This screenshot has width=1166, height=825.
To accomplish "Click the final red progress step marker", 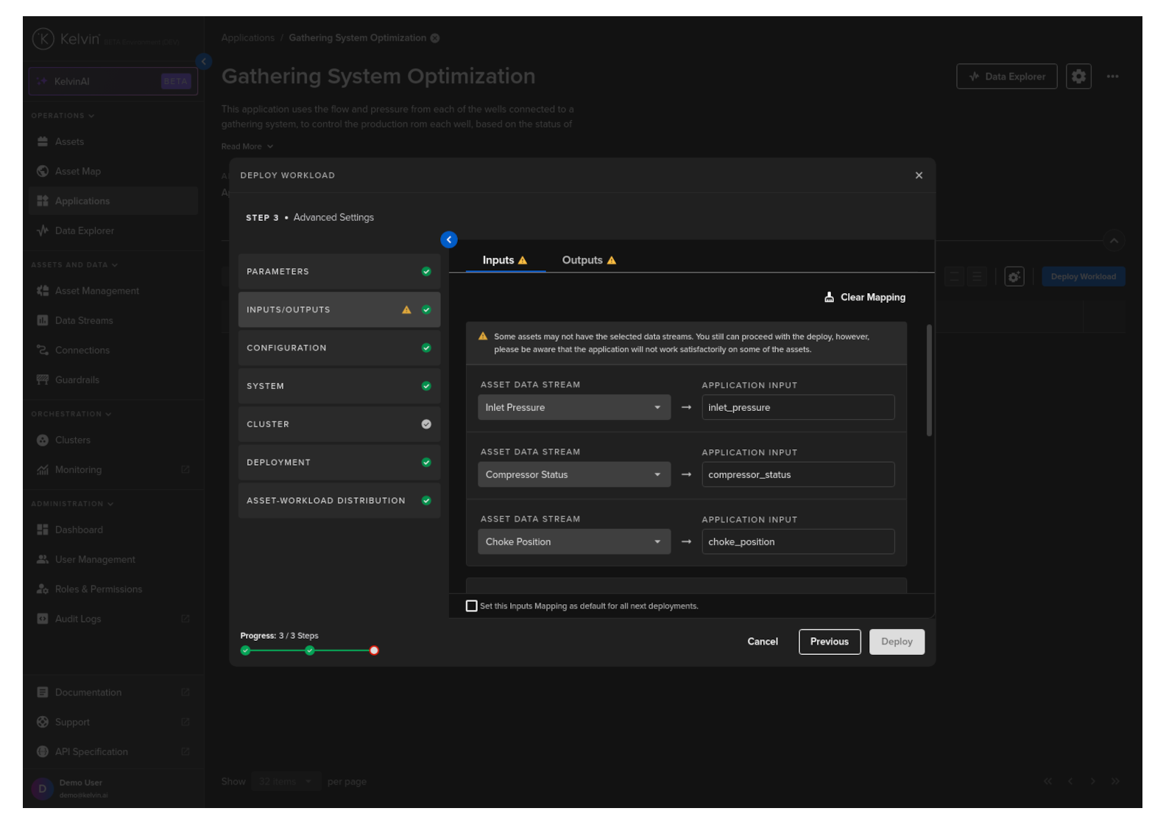I will coord(374,650).
